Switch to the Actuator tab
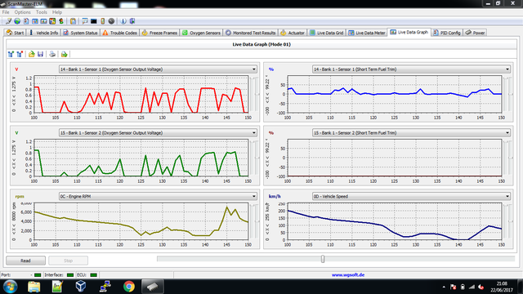Viewport: 523px width, 294px height. [x=293, y=33]
